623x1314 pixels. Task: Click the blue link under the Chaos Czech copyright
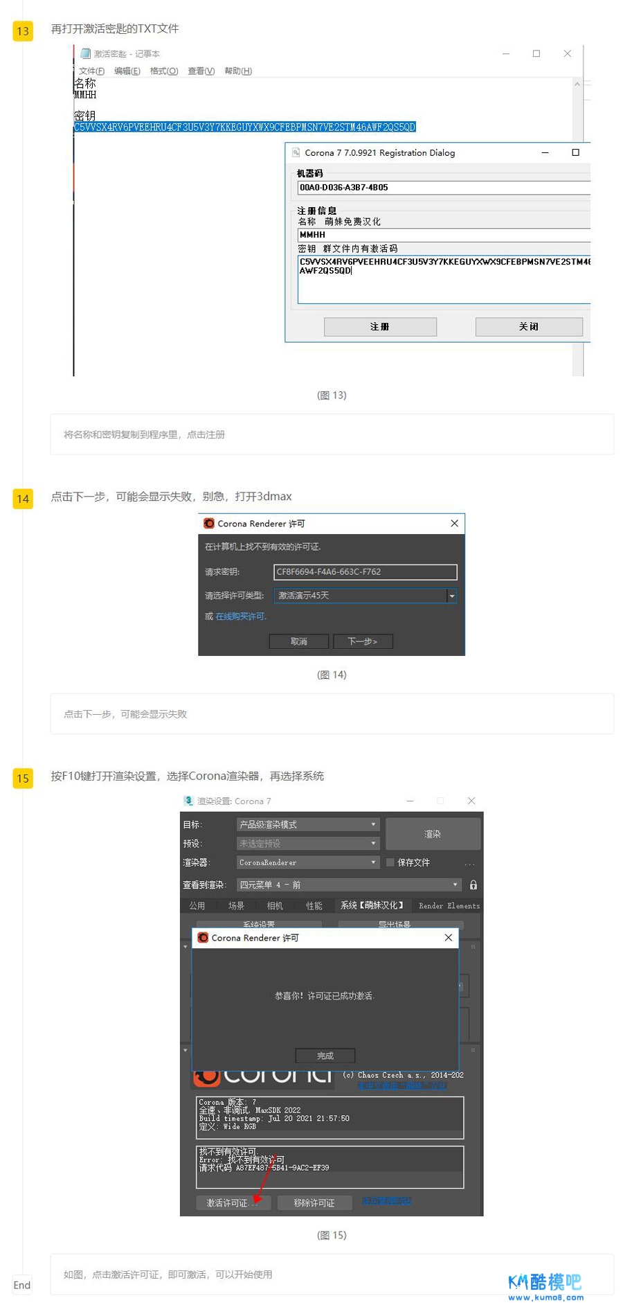402,1085
